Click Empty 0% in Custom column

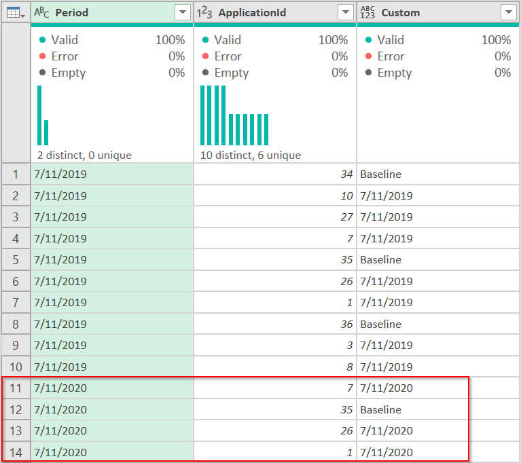coord(438,73)
